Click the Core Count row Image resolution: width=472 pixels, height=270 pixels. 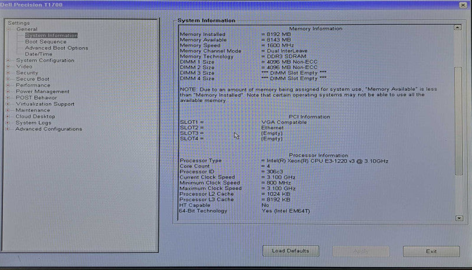(x=225, y=166)
